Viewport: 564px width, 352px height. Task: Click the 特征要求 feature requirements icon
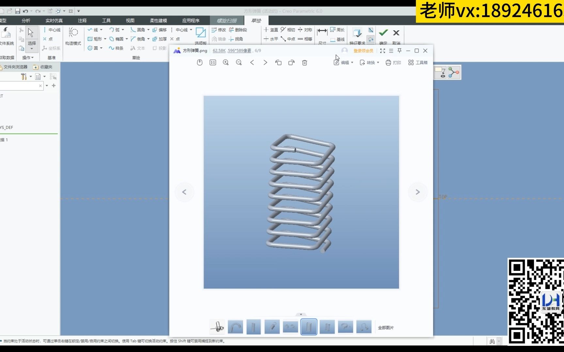pos(357,36)
